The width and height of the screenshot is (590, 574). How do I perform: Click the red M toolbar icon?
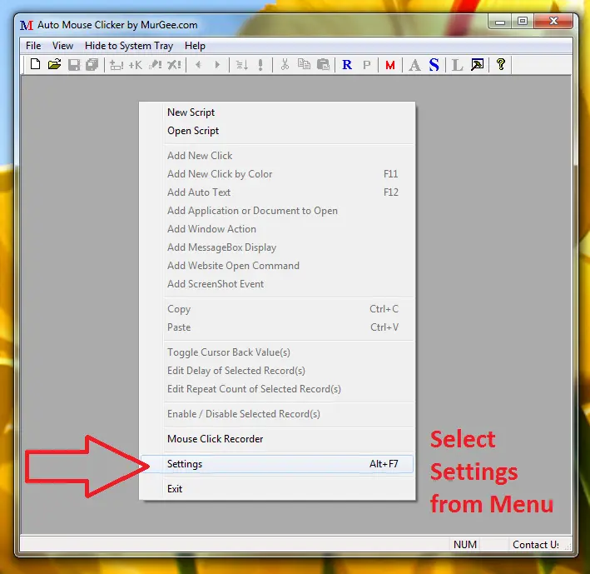(390, 65)
